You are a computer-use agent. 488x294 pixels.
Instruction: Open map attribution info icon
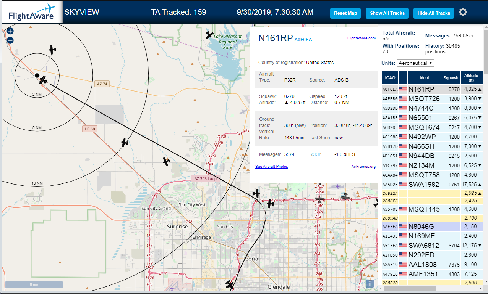pyautogui.click(x=369, y=284)
